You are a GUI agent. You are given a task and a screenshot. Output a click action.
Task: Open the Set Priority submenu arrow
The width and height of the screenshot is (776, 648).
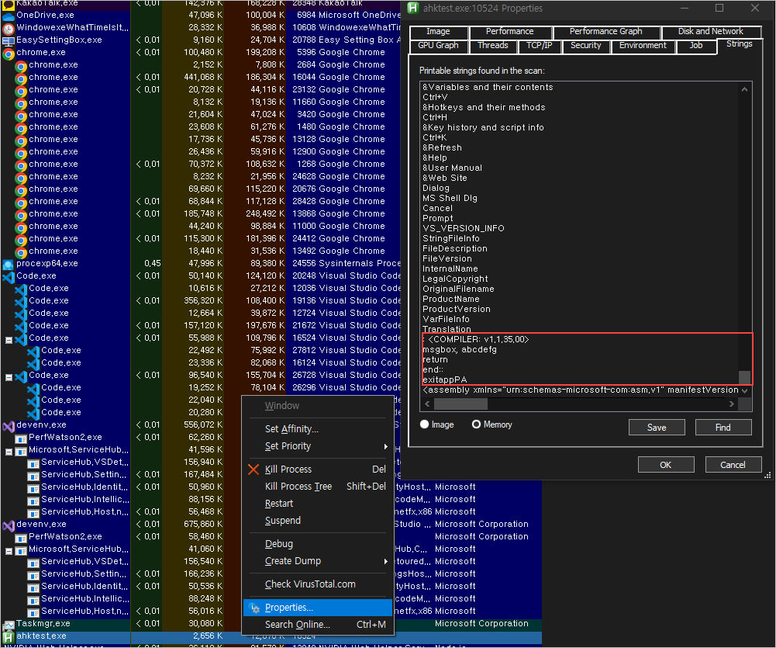click(385, 446)
